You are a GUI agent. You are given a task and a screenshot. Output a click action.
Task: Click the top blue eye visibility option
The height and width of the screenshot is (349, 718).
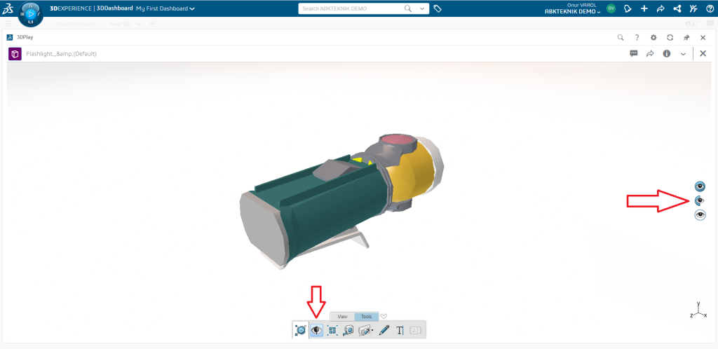(700, 186)
